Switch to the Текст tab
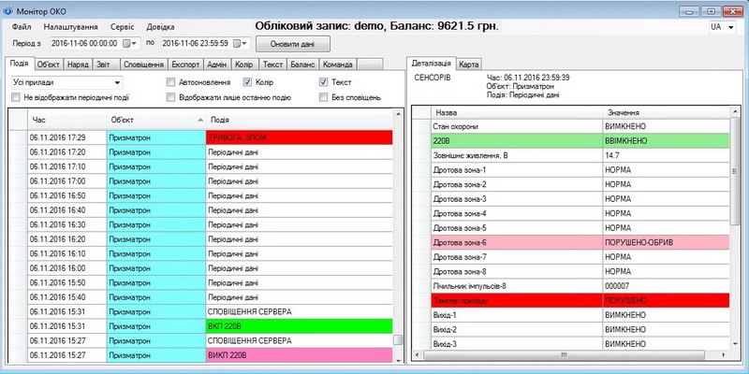This screenshot has width=749, height=374. [x=273, y=65]
